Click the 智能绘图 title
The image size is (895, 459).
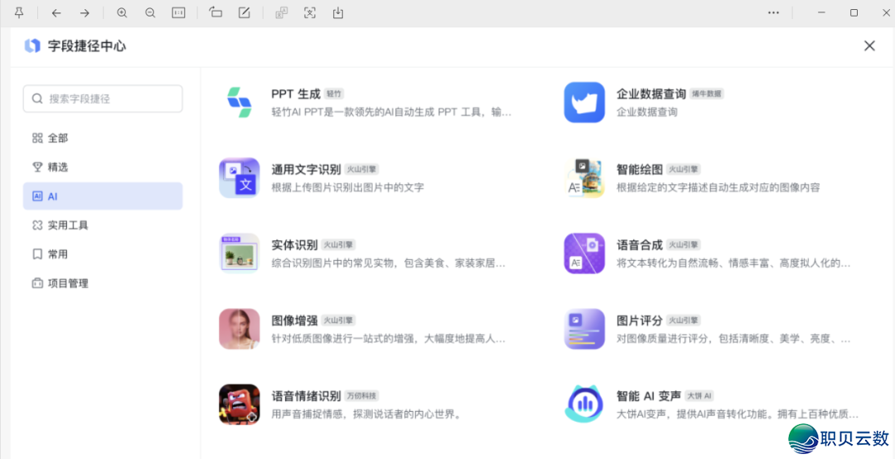pyautogui.click(x=639, y=170)
